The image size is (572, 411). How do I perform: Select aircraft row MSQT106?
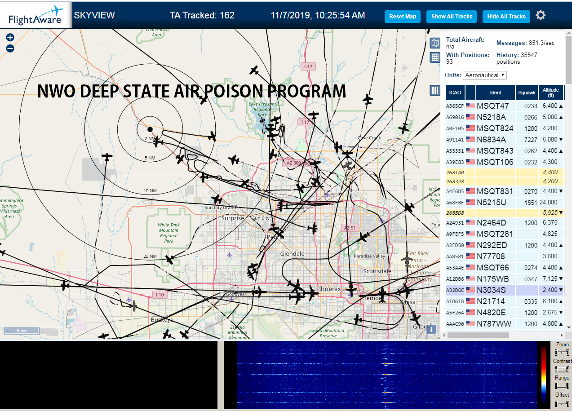click(504, 162)
